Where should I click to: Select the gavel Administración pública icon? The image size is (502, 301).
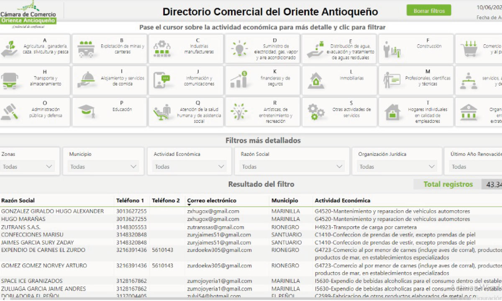(10, 112)
